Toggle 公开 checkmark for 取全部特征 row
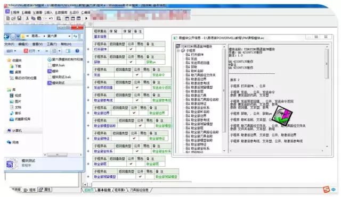The height and width of the screenshot is (197, 341). 134,139
